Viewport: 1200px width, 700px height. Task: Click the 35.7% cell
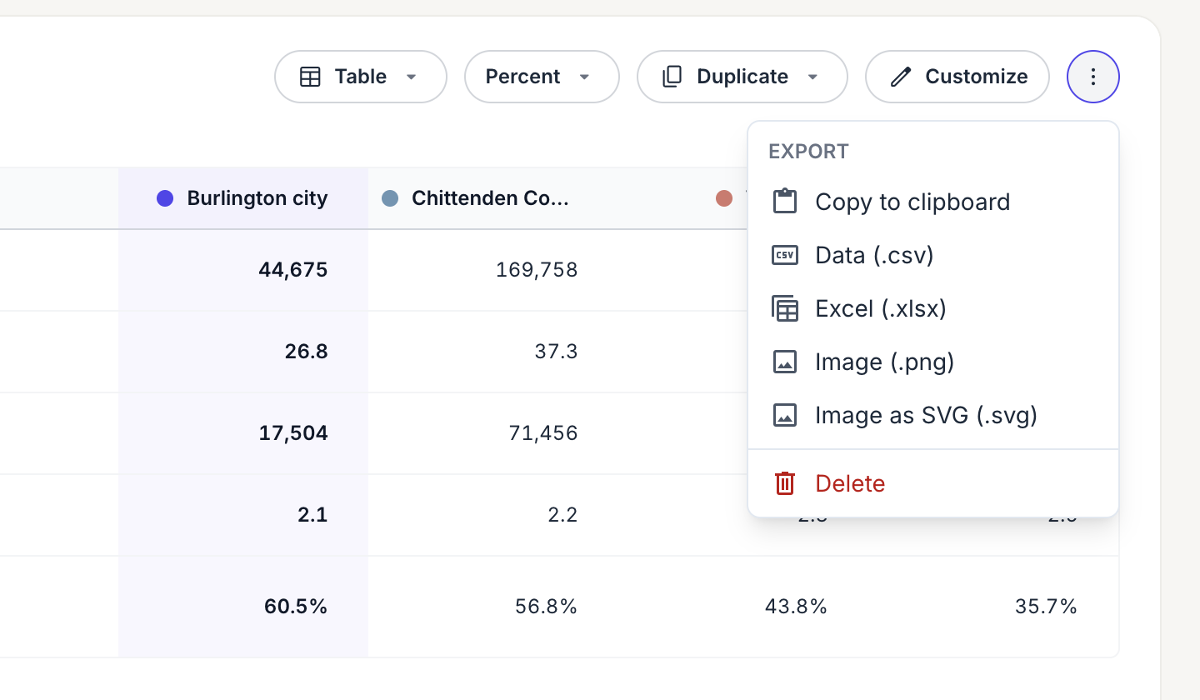tap(993, 607)
